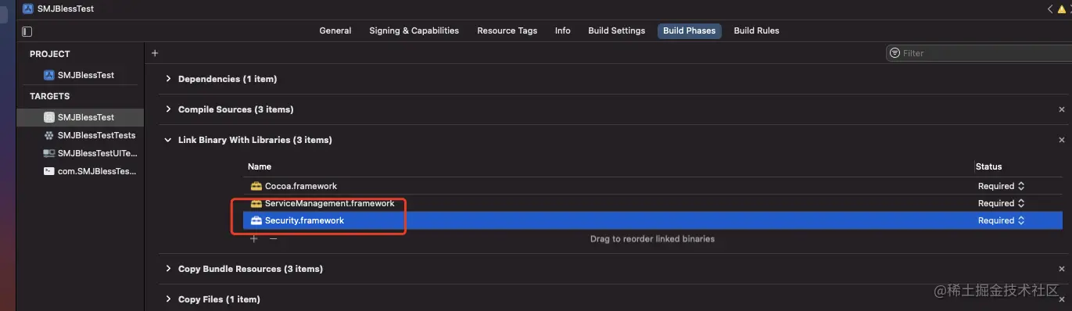
Task: Remove selected library with the minus icon
Action: [274, 238]
